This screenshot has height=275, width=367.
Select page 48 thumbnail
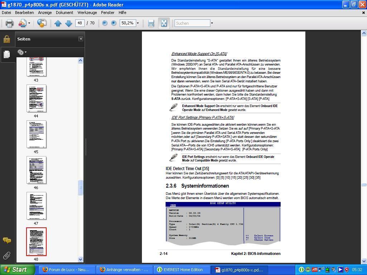click(37, 242)
